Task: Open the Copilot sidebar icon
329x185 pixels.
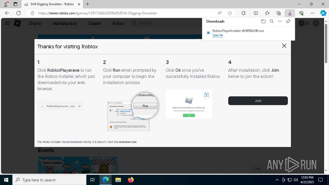Action: 323,13
